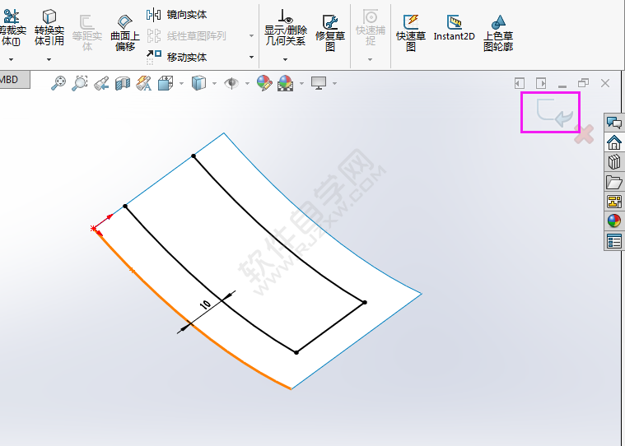Image resolution: width=625 pixels, height=446 pixels.
Task: Expand Quick Snaps dropdown arrow
Action: [x=370, y=59]
